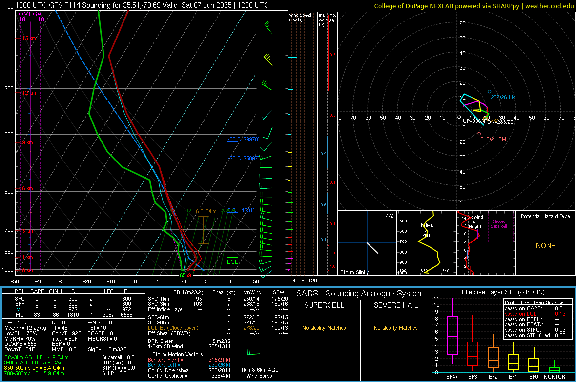
Task: Click No Quality Matches under SUPERCELL
Action: point(324,328)
